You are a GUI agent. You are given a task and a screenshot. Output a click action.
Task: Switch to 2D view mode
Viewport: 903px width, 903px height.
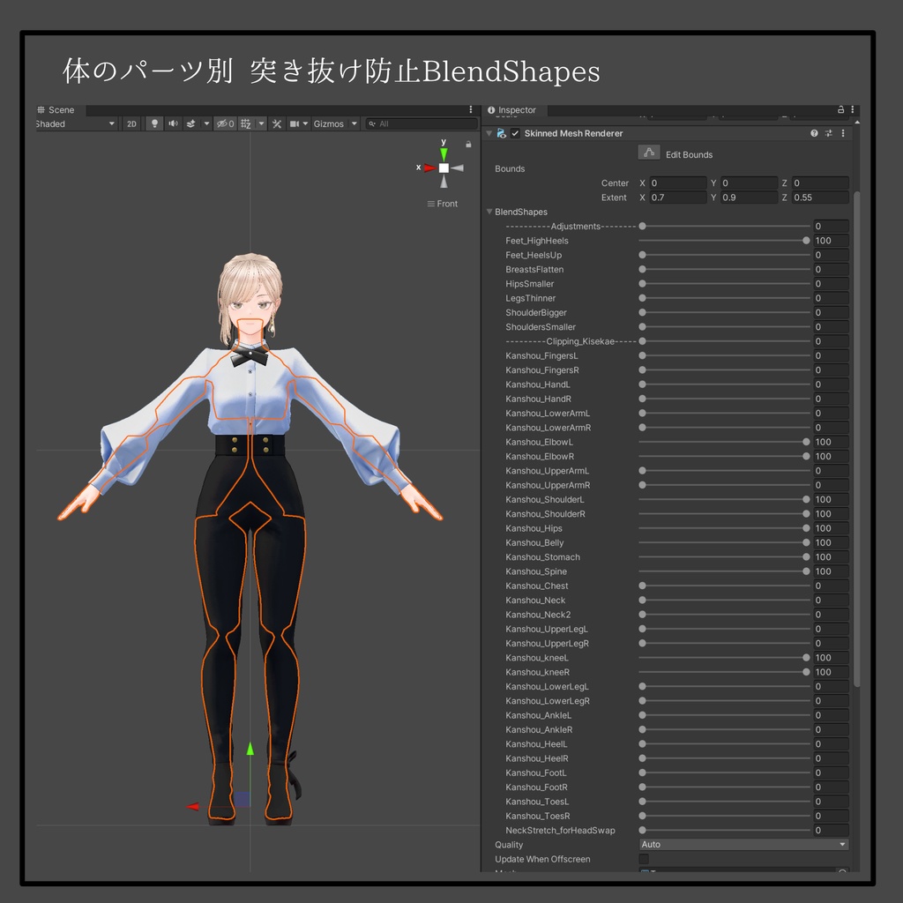click(x=130, y=123)
